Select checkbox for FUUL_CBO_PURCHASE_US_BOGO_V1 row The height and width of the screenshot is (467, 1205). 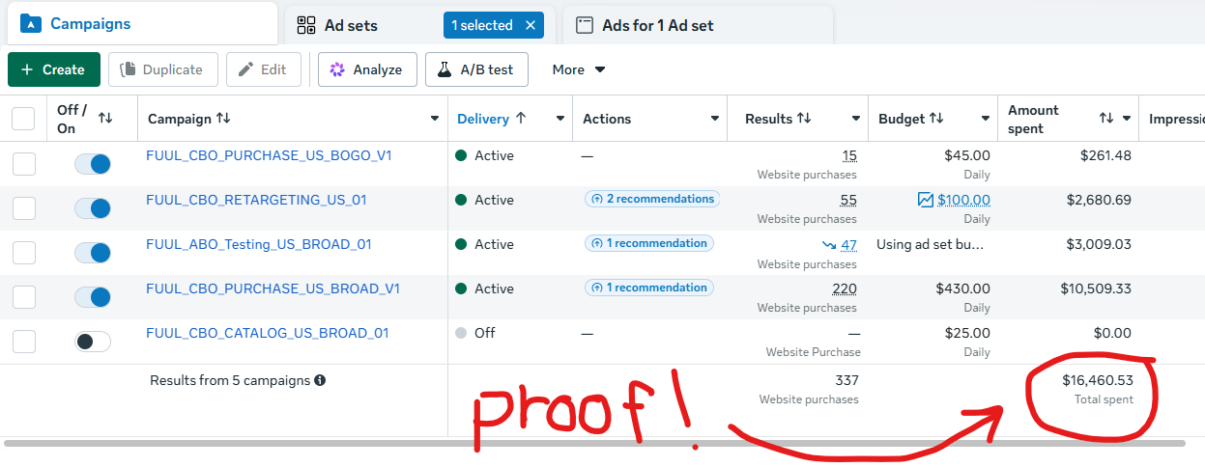tap(24, 164)
